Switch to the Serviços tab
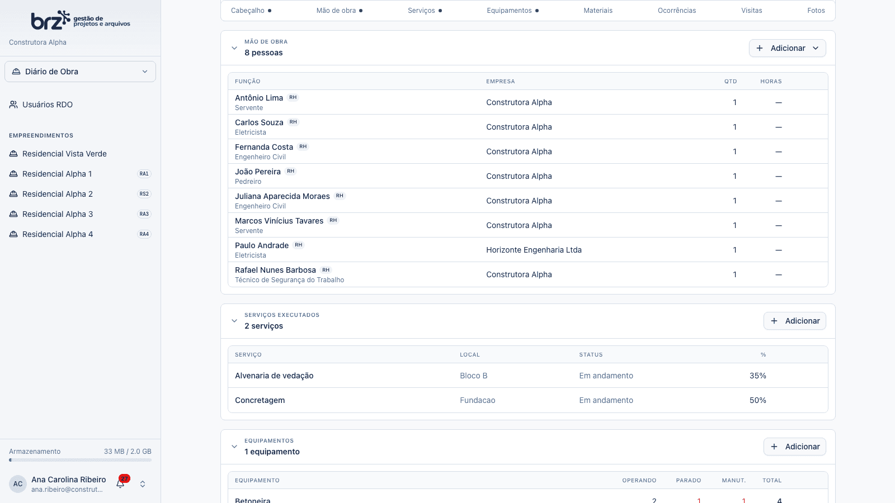Screen dimensions: 895x503 [x=425, y=11]
